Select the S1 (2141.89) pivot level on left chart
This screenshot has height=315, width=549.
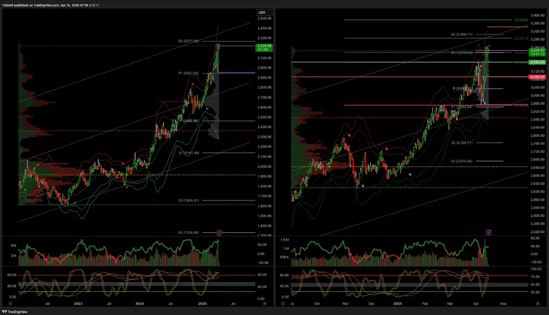(189, 153)
